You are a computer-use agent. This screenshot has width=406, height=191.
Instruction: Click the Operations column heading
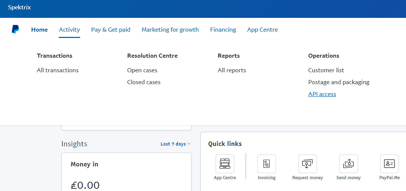point(324,55)
